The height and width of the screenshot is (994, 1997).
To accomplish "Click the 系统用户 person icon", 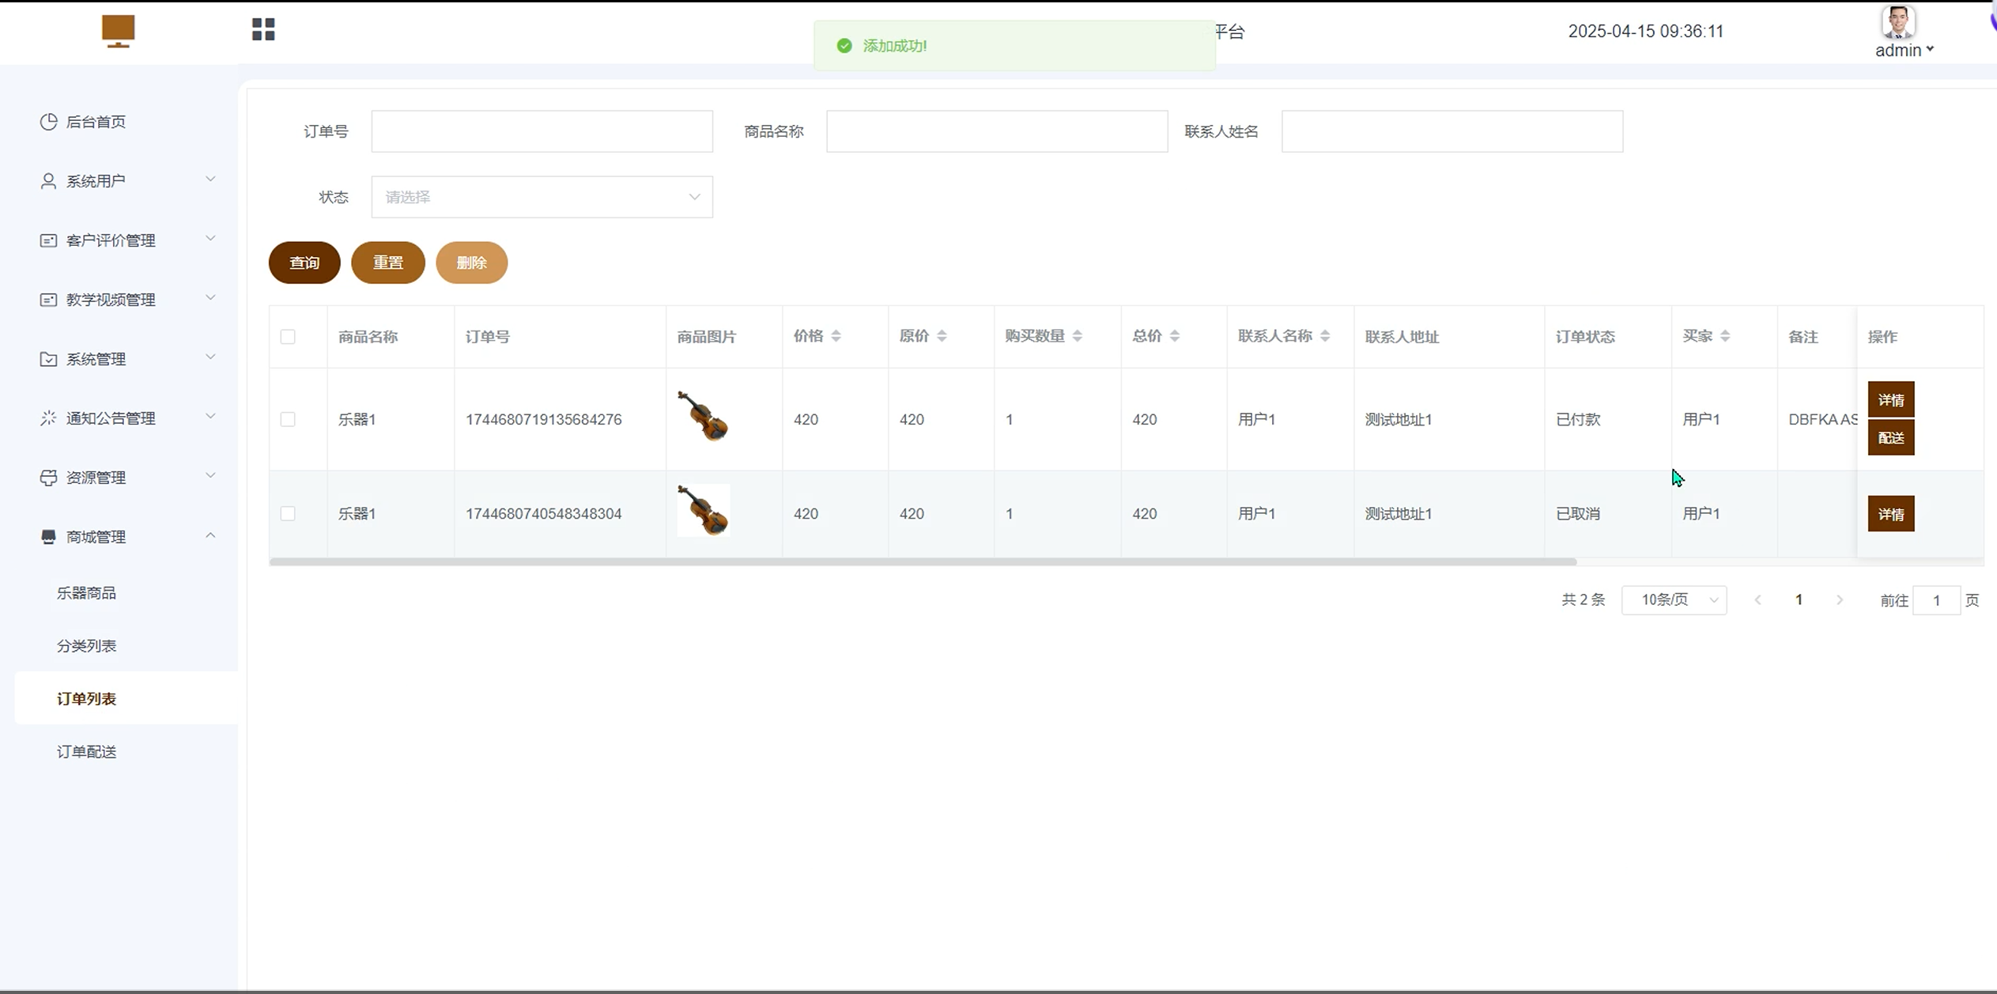I will click(x=48, y=181).
